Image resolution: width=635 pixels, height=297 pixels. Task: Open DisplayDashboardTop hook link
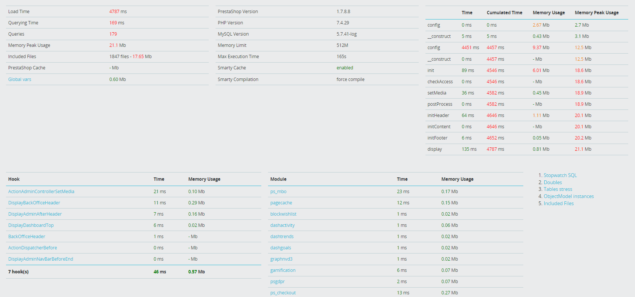31,225
